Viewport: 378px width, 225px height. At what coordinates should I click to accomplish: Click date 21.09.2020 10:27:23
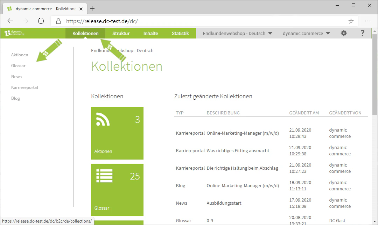coord(300,168)
